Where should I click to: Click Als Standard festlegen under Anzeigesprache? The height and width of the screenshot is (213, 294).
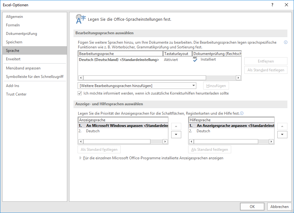(x=99, y=150)
